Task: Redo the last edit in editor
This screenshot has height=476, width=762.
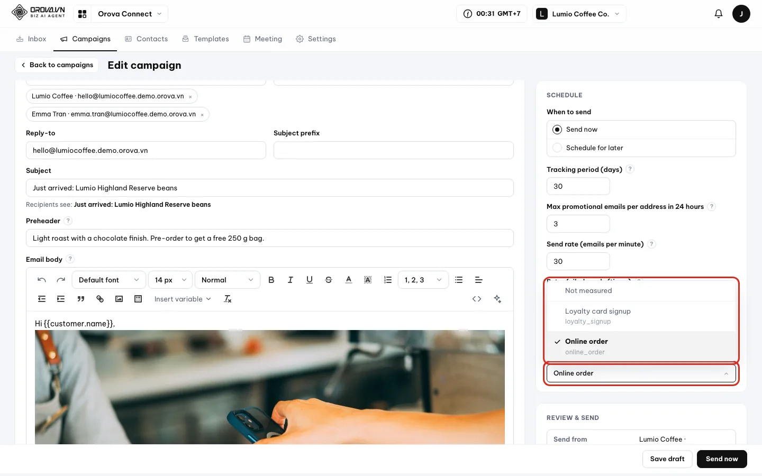Action: pyautogui.click(x=61, y=280)
